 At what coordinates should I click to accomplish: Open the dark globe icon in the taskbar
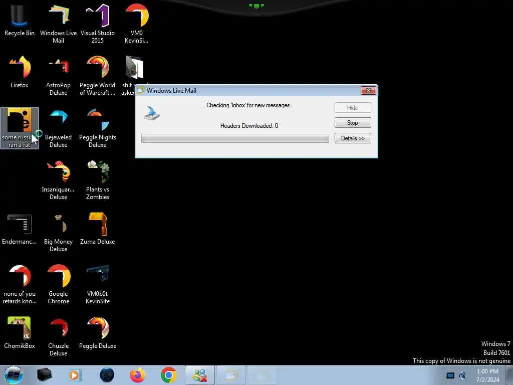[107, 375]
